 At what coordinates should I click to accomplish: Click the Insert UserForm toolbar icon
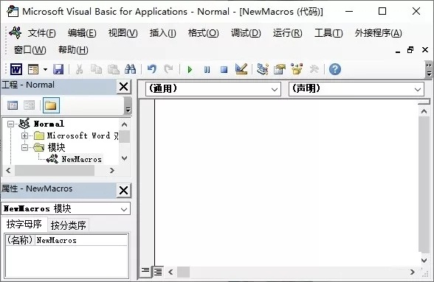tap(33, 69)
